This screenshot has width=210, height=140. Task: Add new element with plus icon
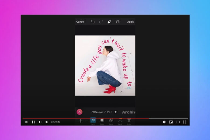point(80,121)
